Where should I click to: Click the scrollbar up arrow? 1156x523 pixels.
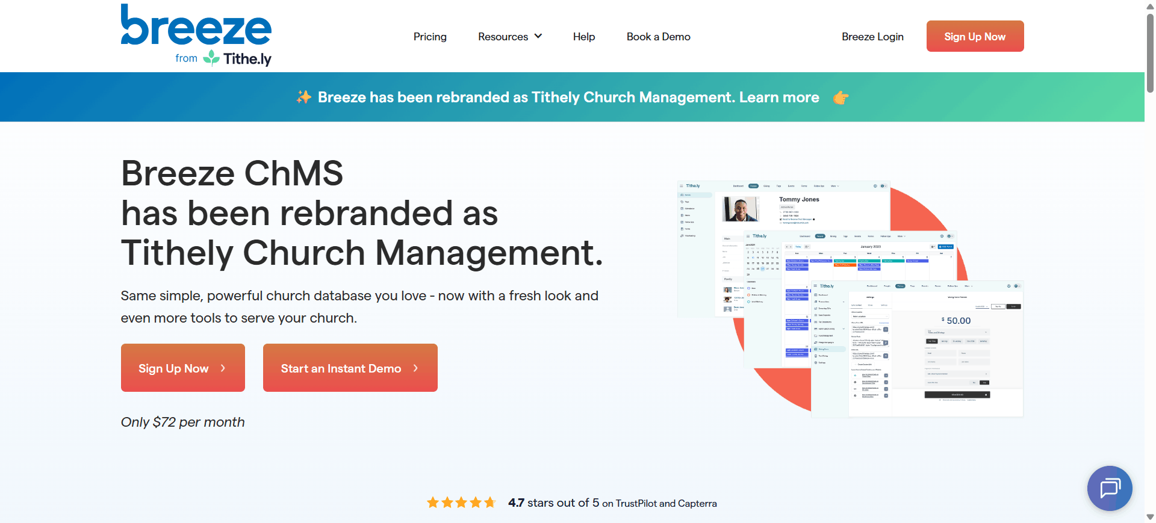1150,5
